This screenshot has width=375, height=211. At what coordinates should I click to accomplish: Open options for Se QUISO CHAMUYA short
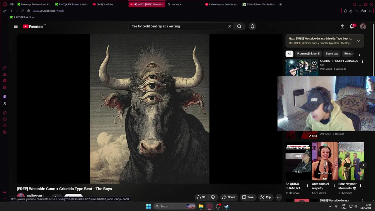click(x=308, y=186)
